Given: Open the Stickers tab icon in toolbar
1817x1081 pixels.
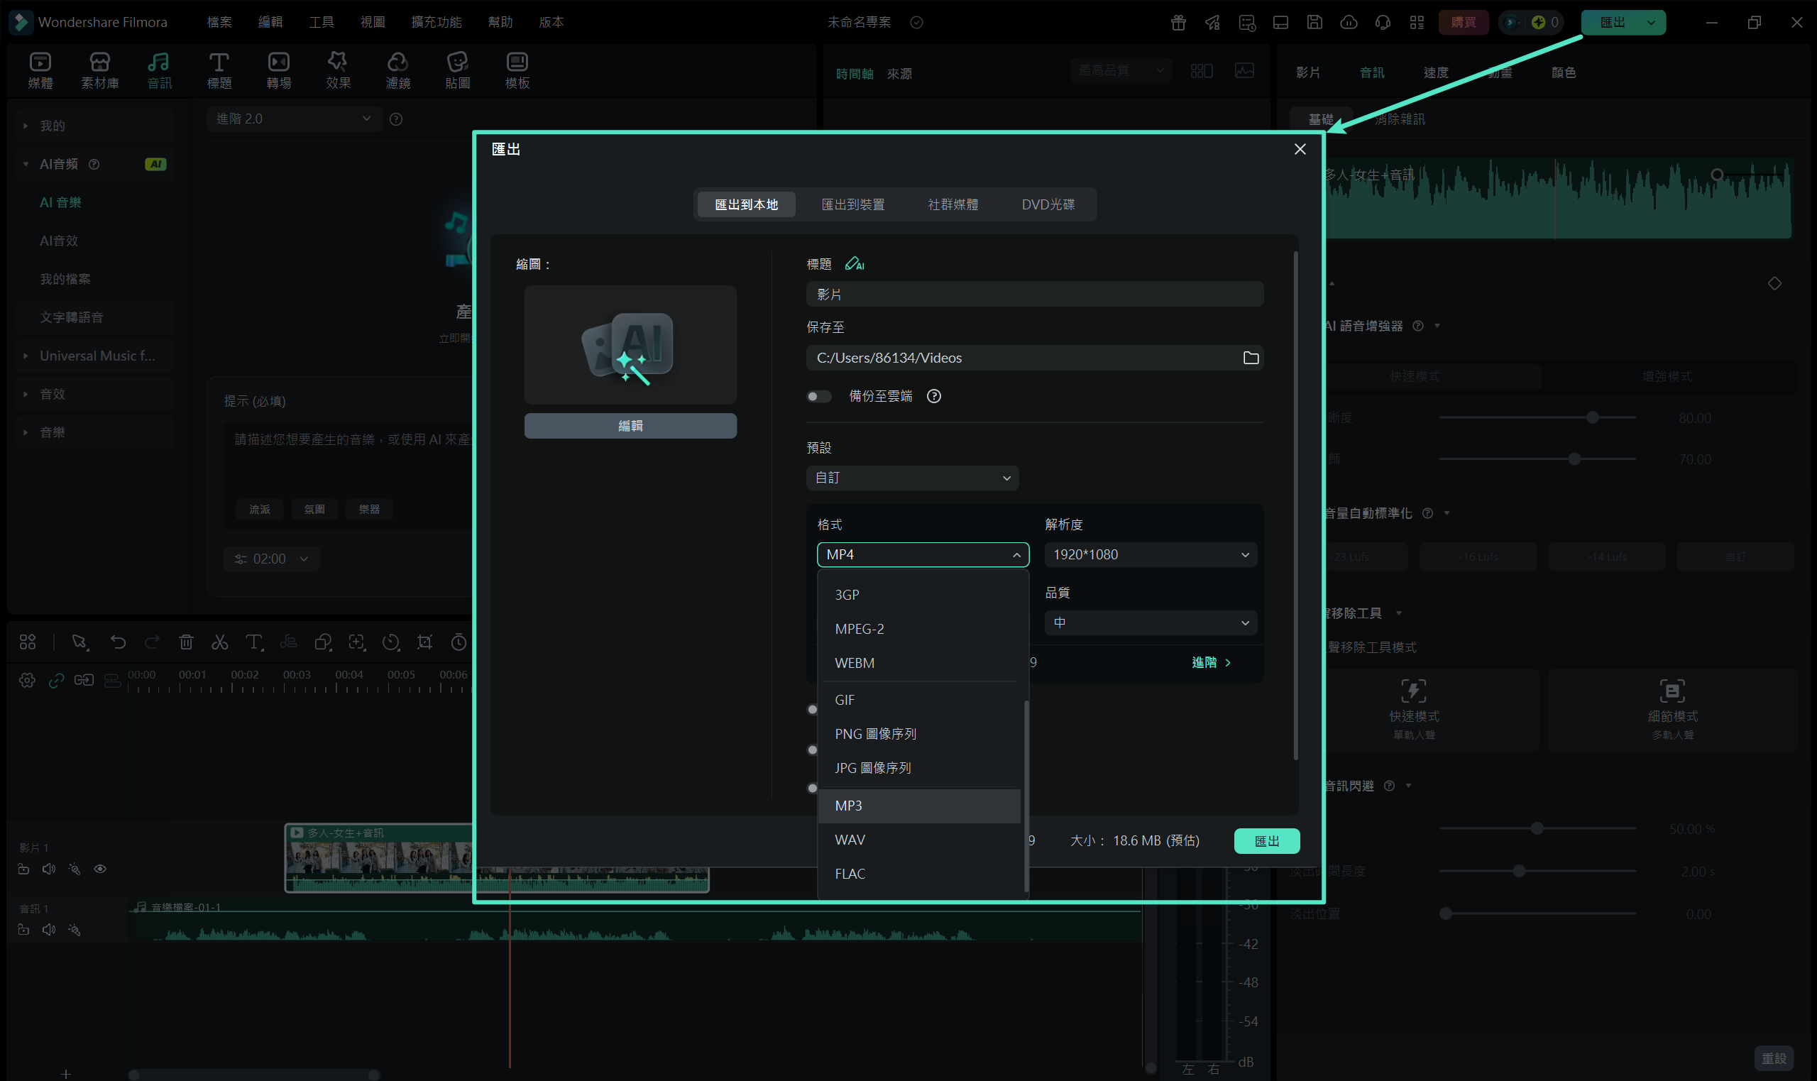Looking at the screenshot, I should tap(457, 70).
